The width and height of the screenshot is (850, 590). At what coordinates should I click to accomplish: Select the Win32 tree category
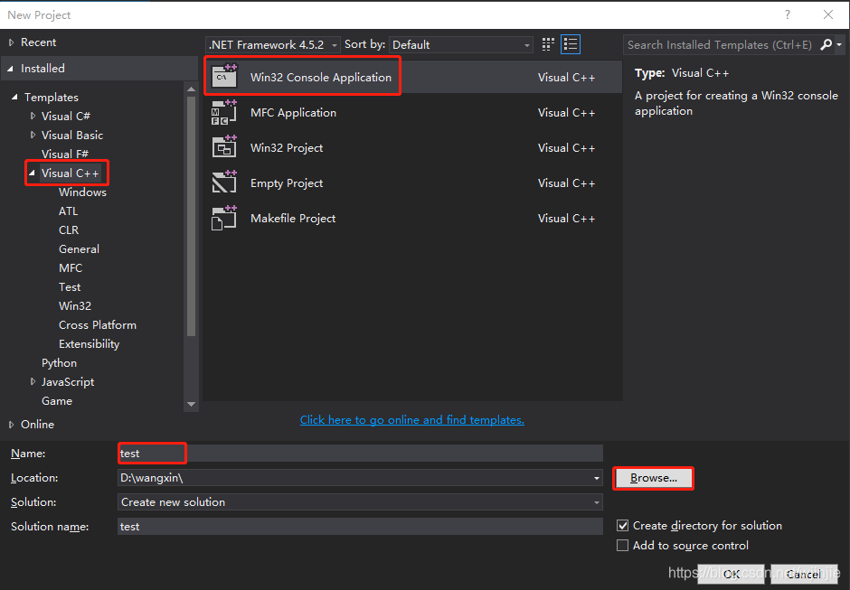point(75,306)
